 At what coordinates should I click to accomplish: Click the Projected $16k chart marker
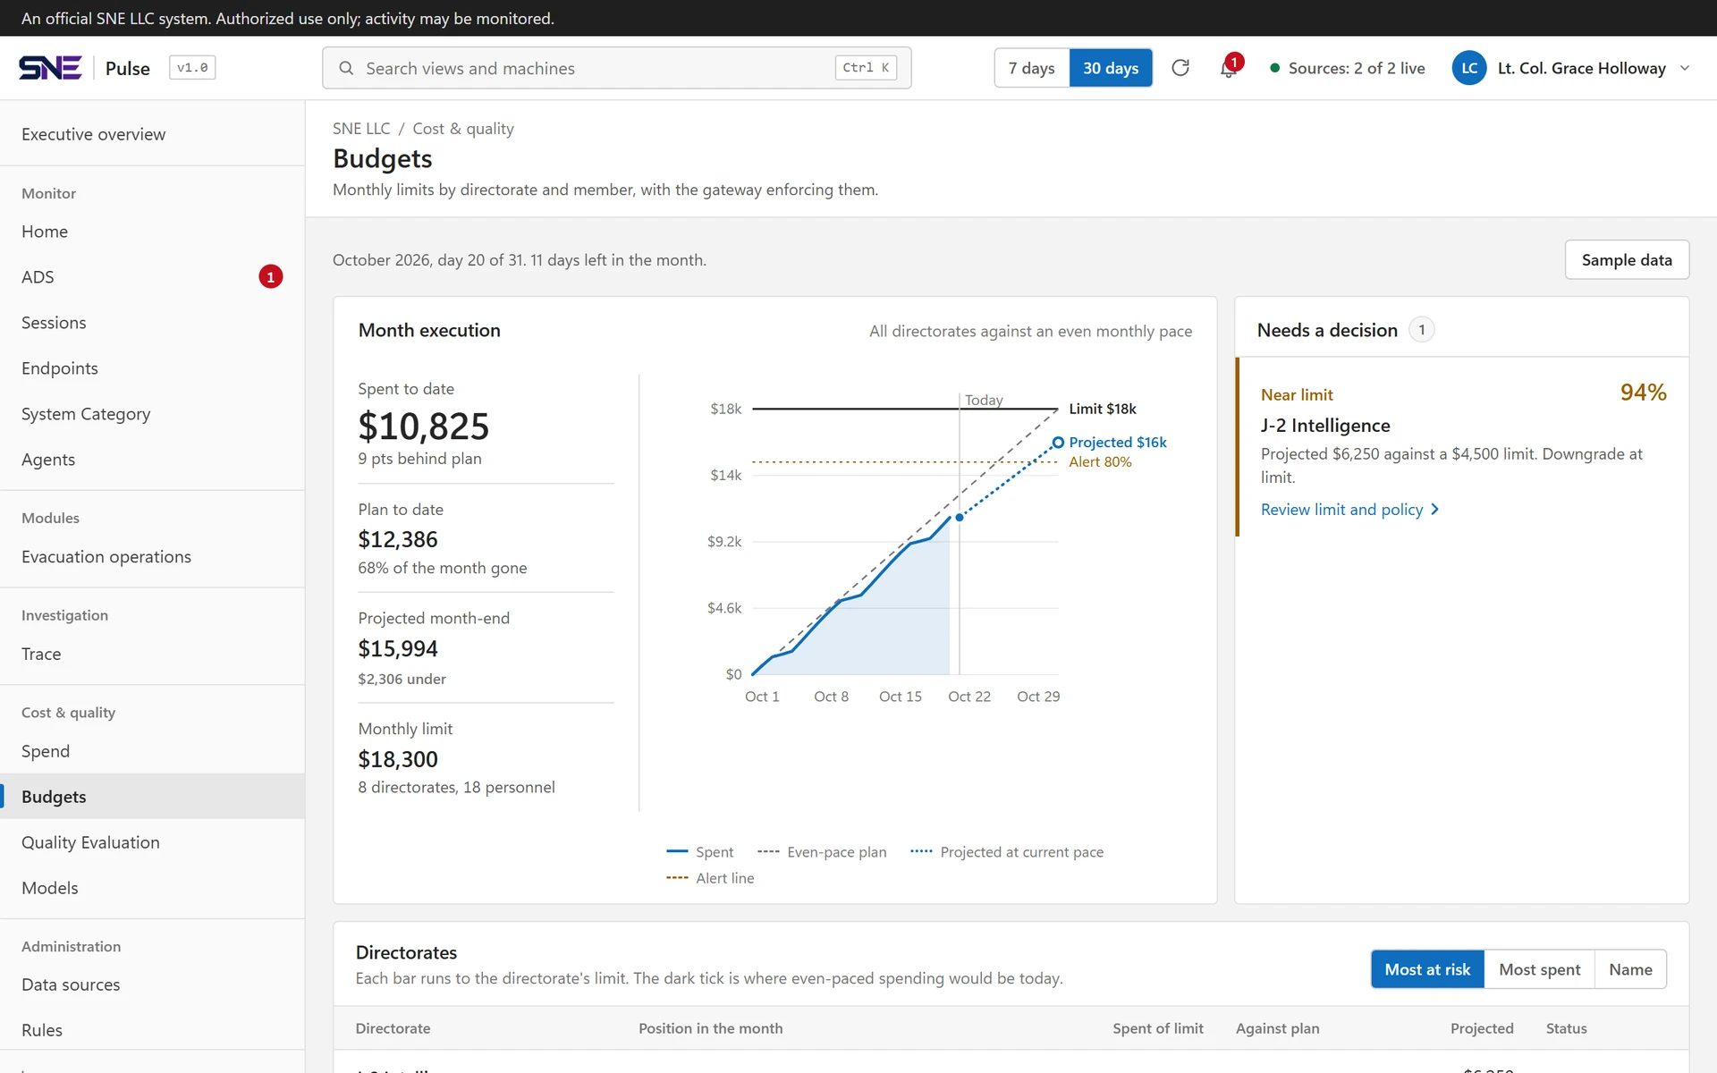click(1058, 443)
